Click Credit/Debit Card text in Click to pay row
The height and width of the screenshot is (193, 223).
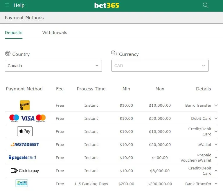click(200, 171)
